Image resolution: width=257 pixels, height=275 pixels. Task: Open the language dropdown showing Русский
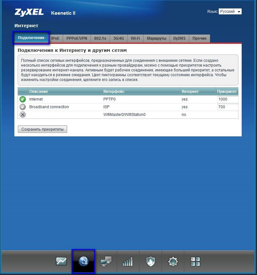(230, 12)
